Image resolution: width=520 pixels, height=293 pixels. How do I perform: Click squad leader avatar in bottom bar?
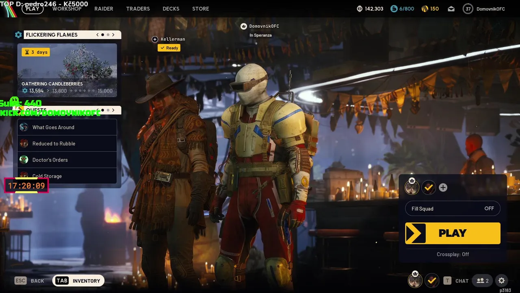tap(415, 280)
